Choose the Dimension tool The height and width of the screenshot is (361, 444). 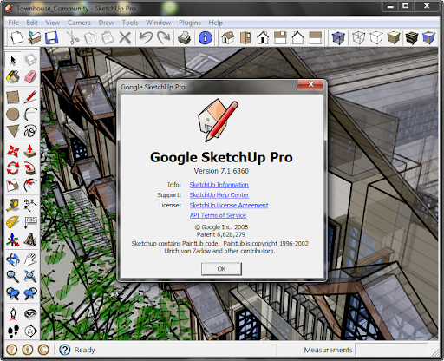coord(30,205)
